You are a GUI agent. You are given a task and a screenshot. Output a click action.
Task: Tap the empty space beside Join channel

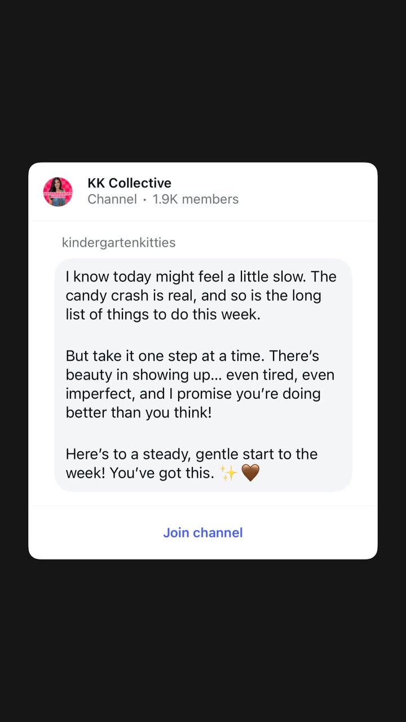coord(310,532)
